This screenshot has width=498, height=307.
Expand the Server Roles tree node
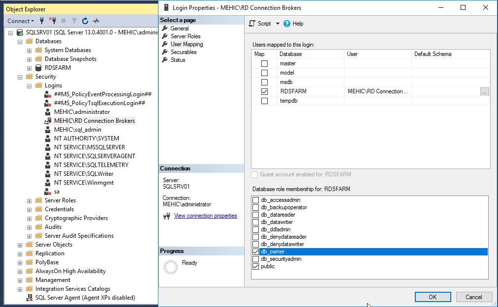click(29, 200)
